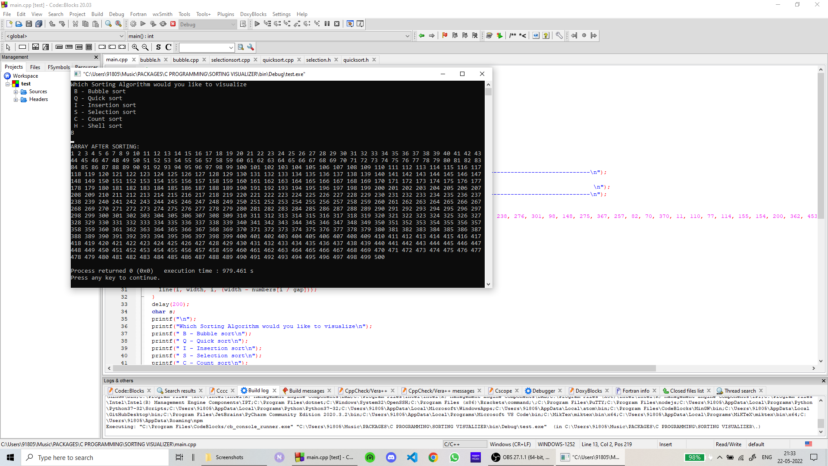This screenshot has height=466, width=828.
Task: Expand the Sources folder in the test project
Action: pyautogui.click(x=16, y=91)
